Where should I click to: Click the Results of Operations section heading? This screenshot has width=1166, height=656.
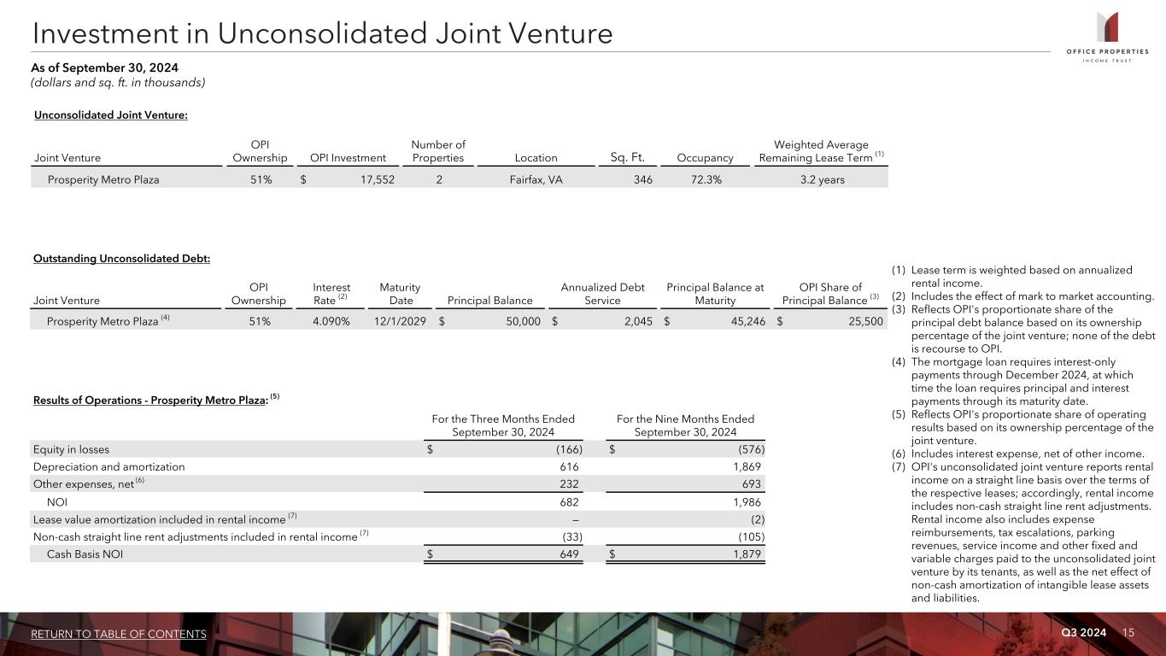click(150, 401)
